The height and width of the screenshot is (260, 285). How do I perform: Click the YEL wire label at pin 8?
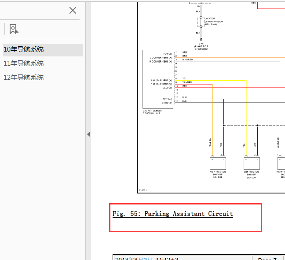click(184, 78)
